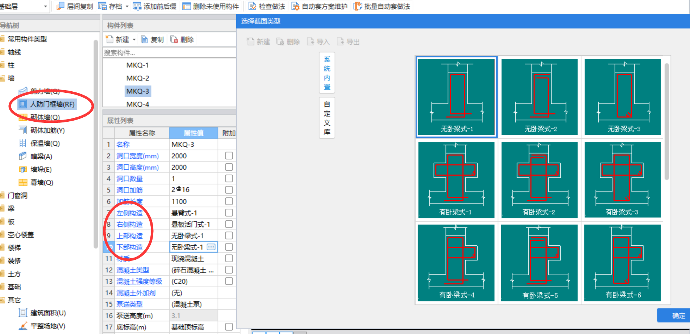Click the 搜索构件 search field
The width and height of the screenshot is (690, 334).
pyautogui.click(x=170, y=53)
